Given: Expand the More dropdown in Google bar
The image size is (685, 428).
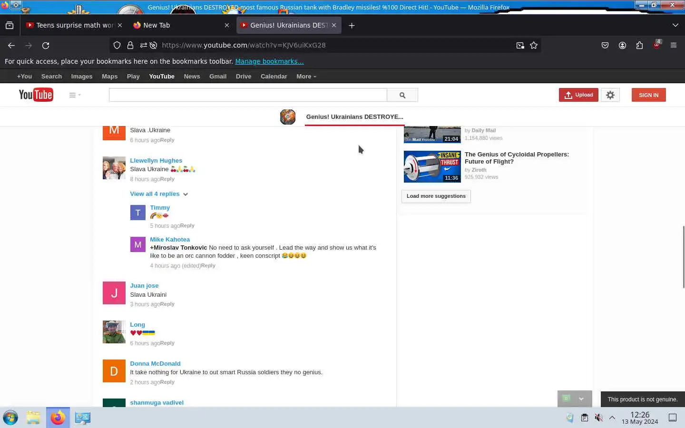Looking at the screenshot, I should tap(306, 76).
